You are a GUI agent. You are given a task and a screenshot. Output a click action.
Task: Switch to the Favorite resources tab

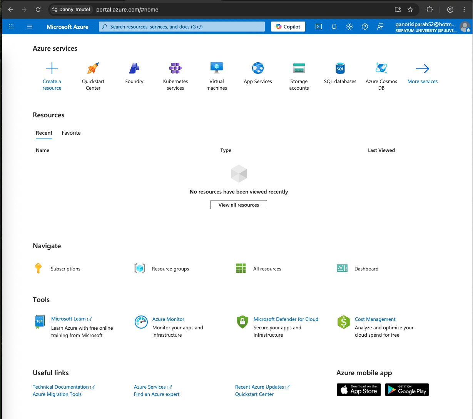coord(71,133)
